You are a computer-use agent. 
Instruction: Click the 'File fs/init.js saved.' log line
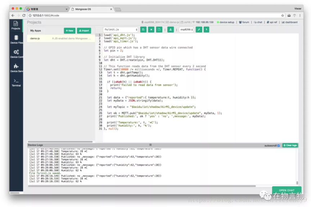click(x=45, y=173)
